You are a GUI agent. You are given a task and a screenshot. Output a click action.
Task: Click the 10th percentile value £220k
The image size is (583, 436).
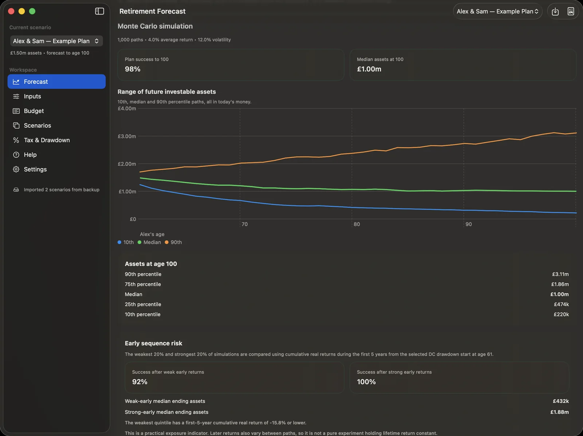pos(562,314)
